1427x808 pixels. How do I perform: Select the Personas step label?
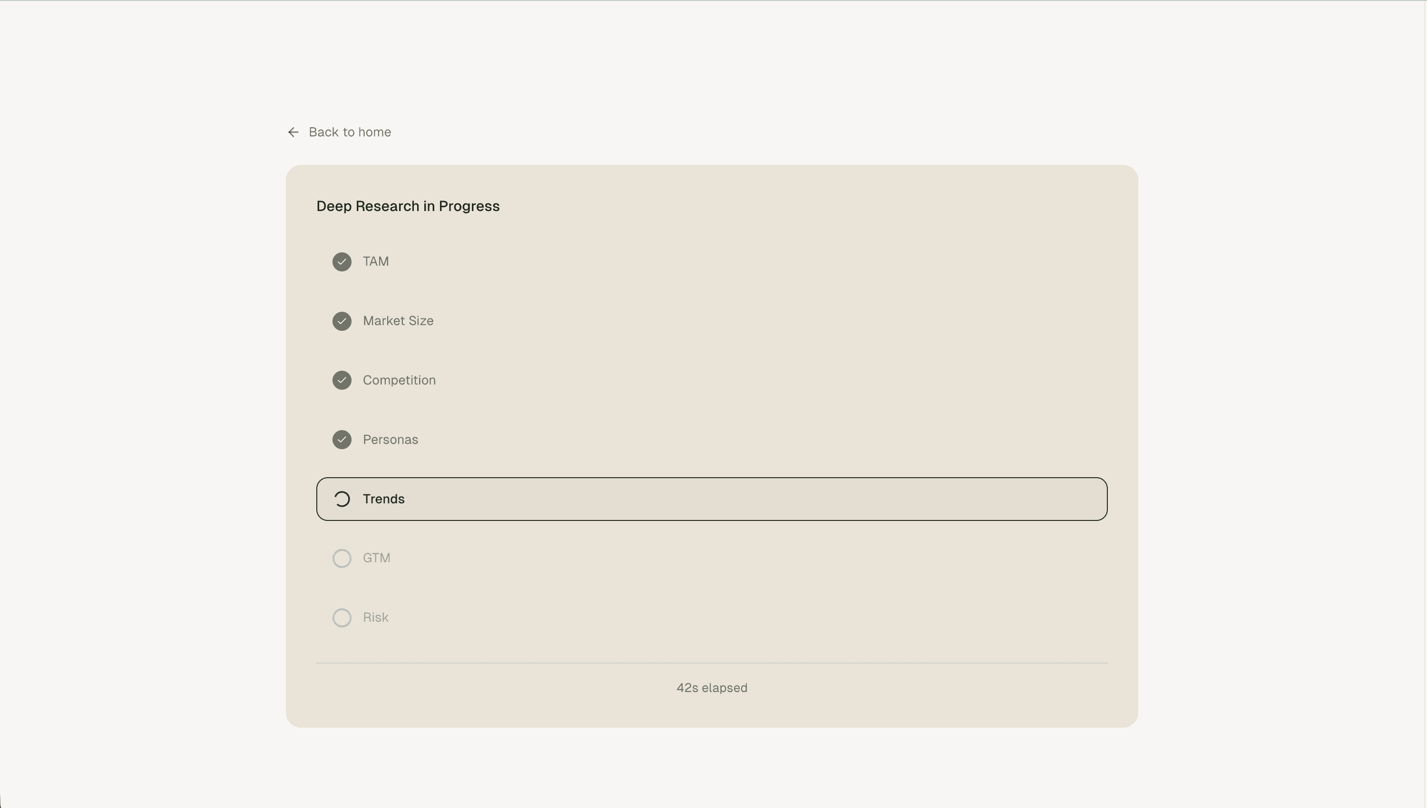391,440
